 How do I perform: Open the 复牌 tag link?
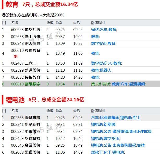[x=141, y=145]
